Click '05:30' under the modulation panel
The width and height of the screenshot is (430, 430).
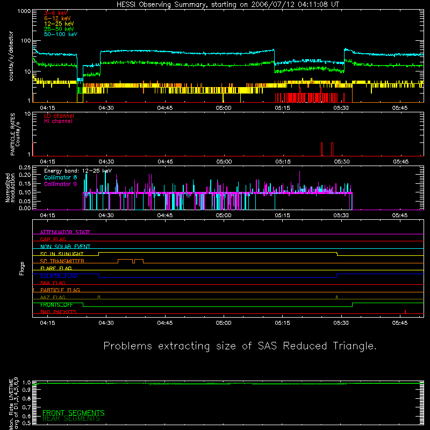point(341,216)
